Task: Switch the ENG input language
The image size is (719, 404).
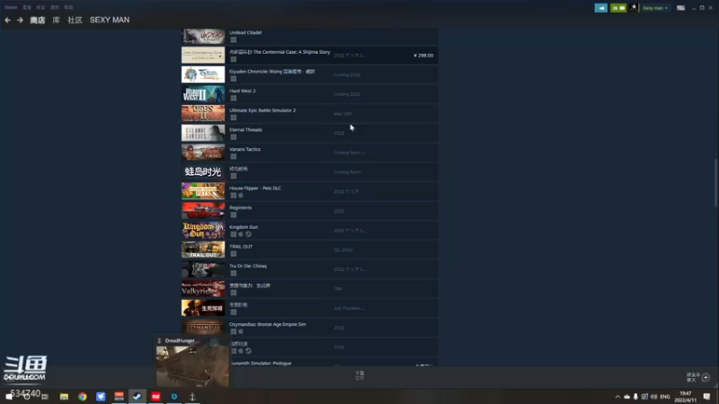Action: pyautogui.click(x=665, y=397)
